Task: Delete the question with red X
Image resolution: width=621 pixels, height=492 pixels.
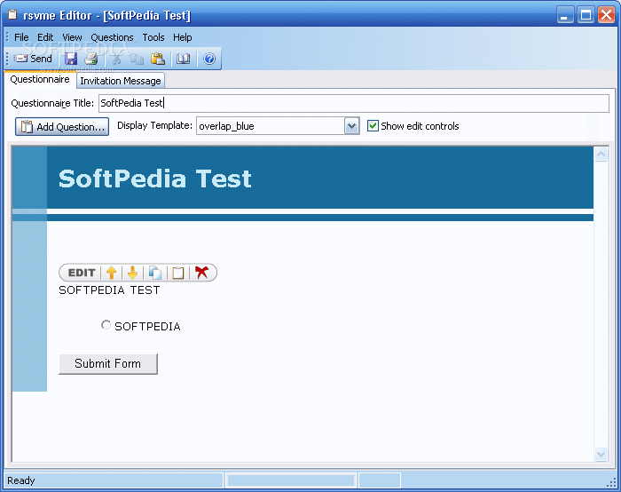Action: click(x=201, y=273)
